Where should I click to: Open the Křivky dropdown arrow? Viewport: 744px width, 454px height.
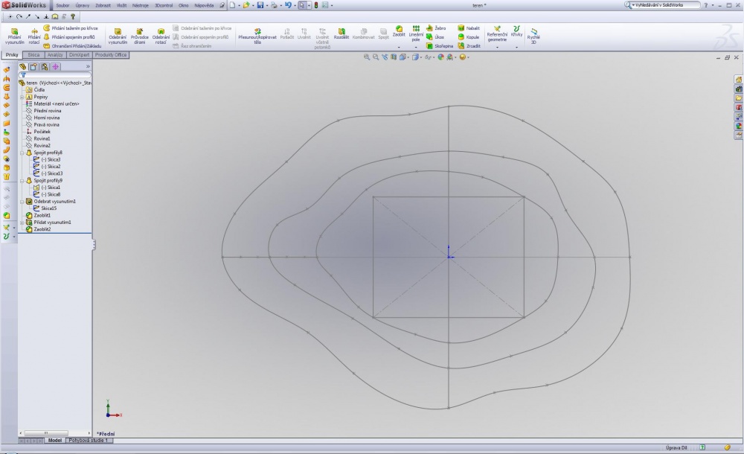(x=517, y=47)
